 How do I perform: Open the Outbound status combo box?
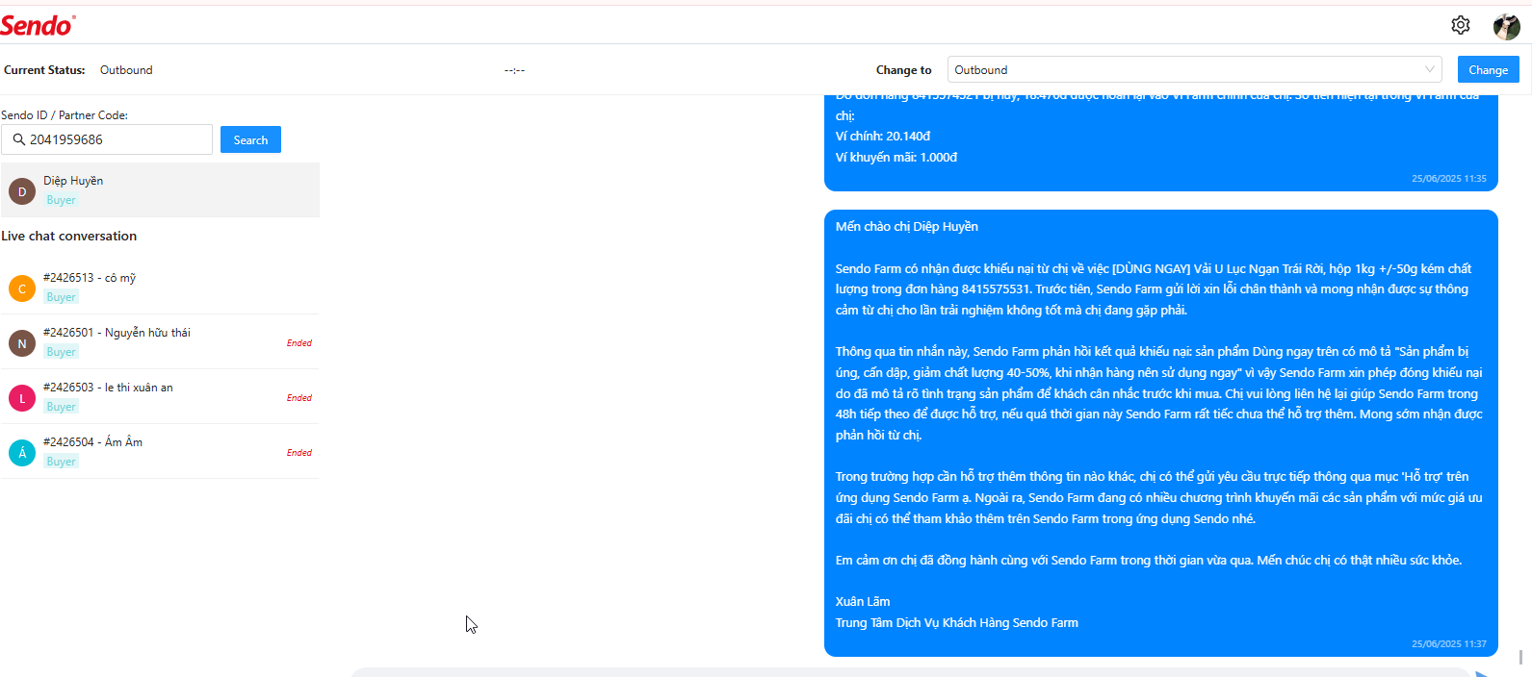click(x=1194, y=69)
